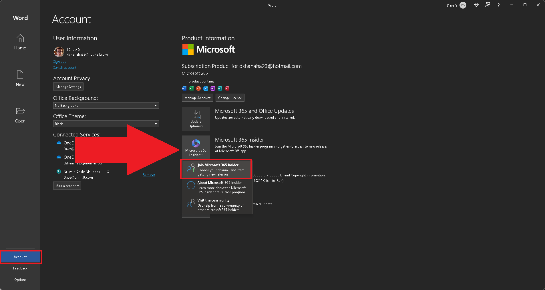
Task: Click the email dshanaha23@hotmail.com under Dave S
Action: click(87, 55)
